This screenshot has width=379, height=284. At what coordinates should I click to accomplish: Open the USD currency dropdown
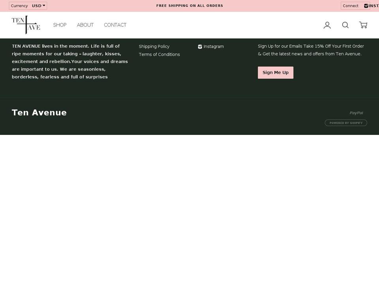click(x=38, y=6)
